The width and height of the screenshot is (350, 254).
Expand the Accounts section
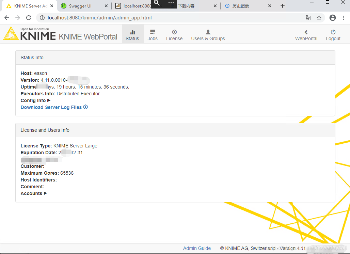(x=34, y=193)
